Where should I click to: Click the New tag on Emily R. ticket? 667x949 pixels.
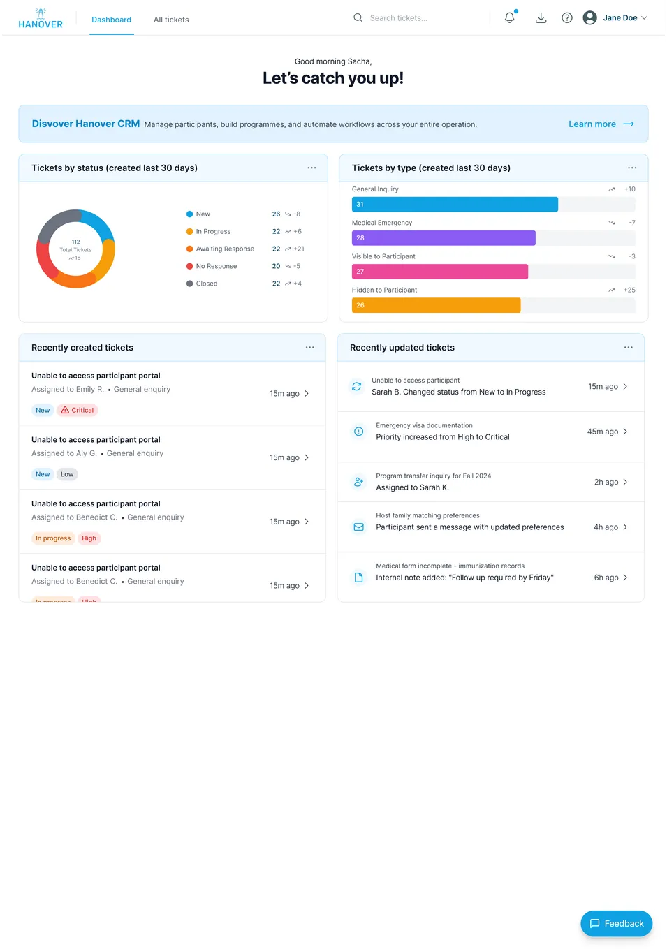tap(43, 411)
